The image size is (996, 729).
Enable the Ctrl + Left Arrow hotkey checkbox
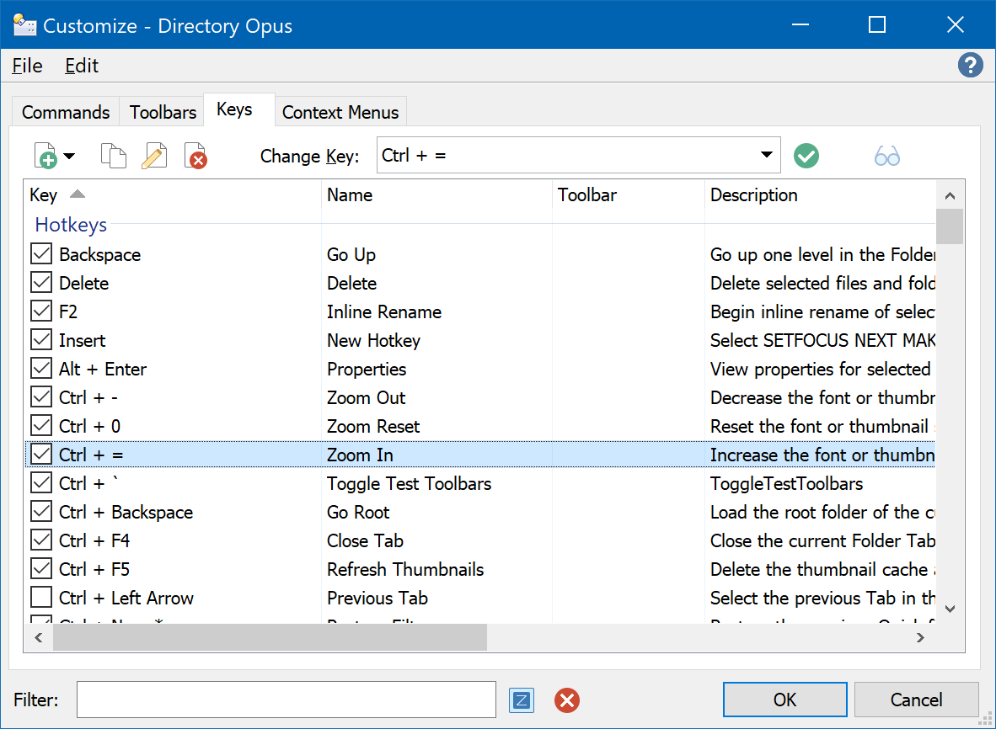[41, 597]
